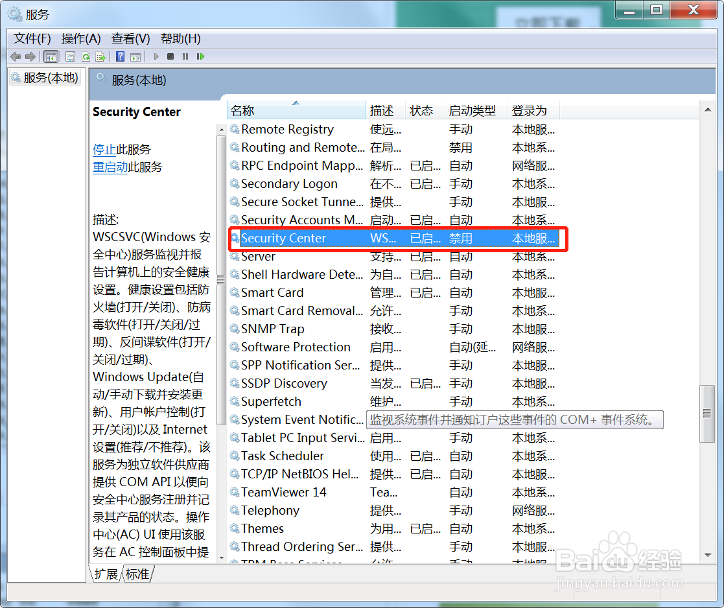
Task: Click description pane scroll-down arrow
Action: (x=221, y=557)
